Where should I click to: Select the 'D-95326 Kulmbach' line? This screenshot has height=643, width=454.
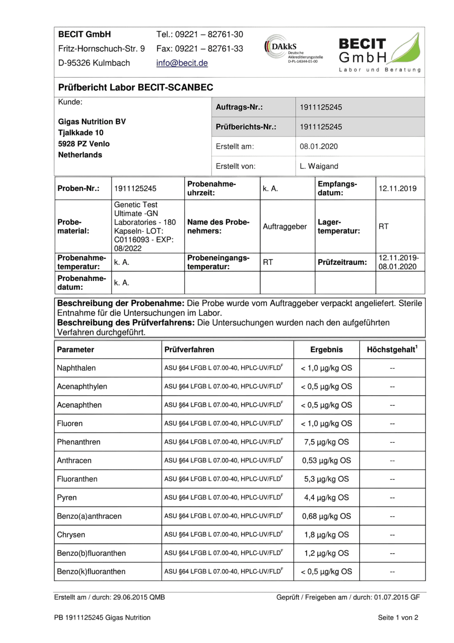point(94,63)
